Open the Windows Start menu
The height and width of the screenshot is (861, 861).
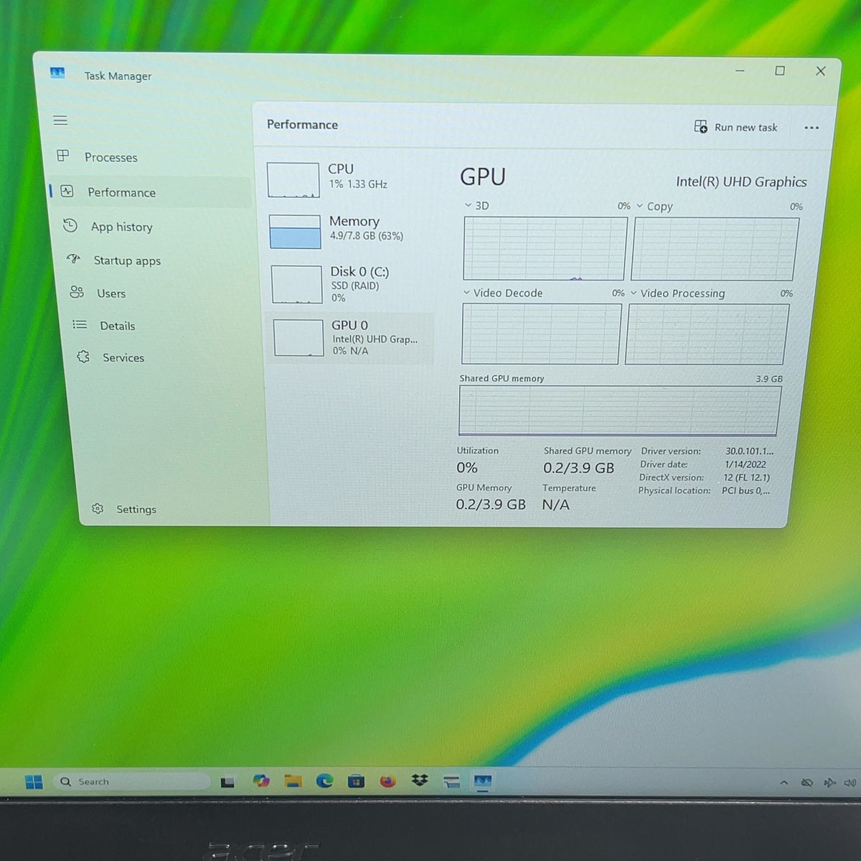34,781
